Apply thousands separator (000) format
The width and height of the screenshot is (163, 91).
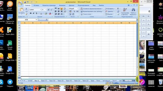point(77,11)
